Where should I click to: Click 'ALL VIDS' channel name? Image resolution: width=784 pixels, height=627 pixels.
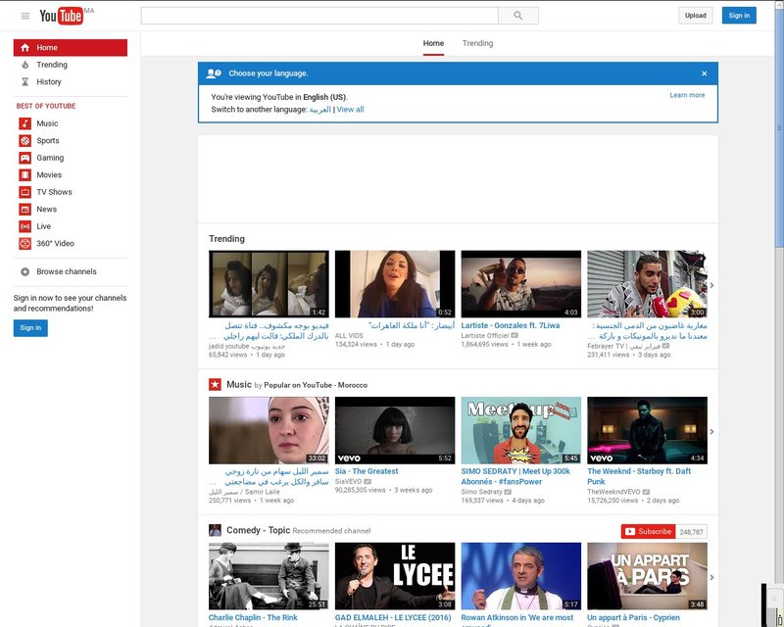tap(349, 336)
